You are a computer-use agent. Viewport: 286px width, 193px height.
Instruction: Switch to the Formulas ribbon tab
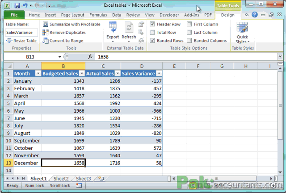pos(98,15)
